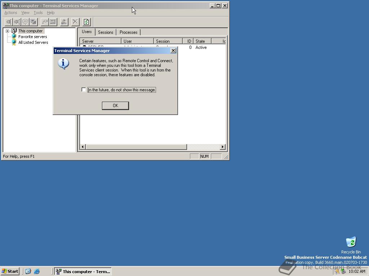Image resolution: width=369 pixels, height=276 pixels.
Task: Click the End Process X icon
Action: coord(75,22)
